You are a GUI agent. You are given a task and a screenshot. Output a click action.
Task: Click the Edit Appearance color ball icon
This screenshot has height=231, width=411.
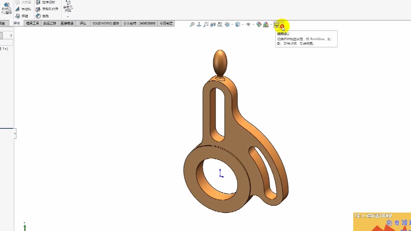(x=259, y=25)
